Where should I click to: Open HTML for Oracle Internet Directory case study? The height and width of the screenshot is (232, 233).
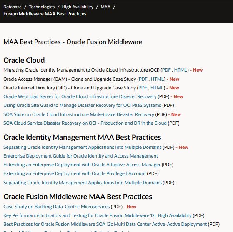click(157, 88)
